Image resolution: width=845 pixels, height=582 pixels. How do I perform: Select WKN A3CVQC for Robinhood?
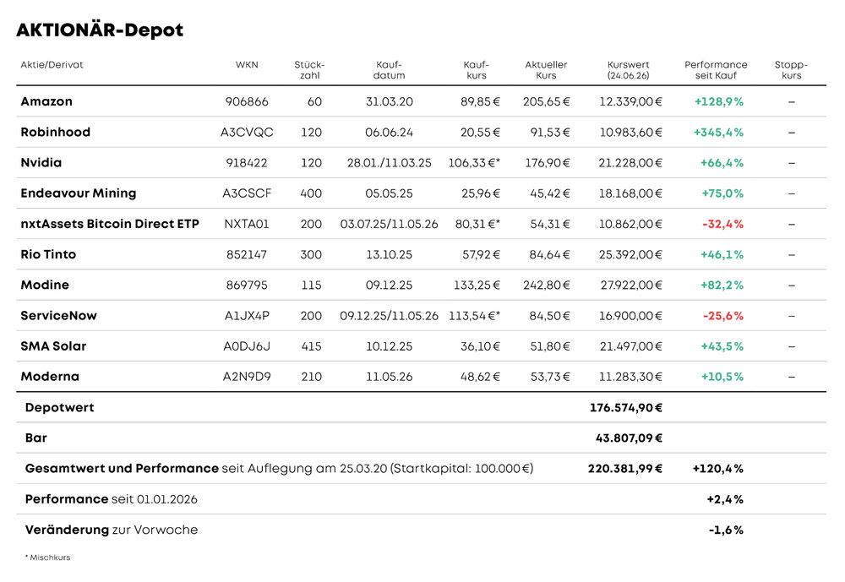tap(247, 132)
